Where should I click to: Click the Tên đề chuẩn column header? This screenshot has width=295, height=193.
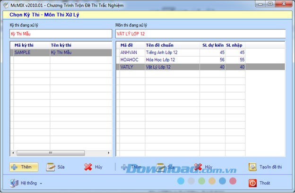(159, 45)
